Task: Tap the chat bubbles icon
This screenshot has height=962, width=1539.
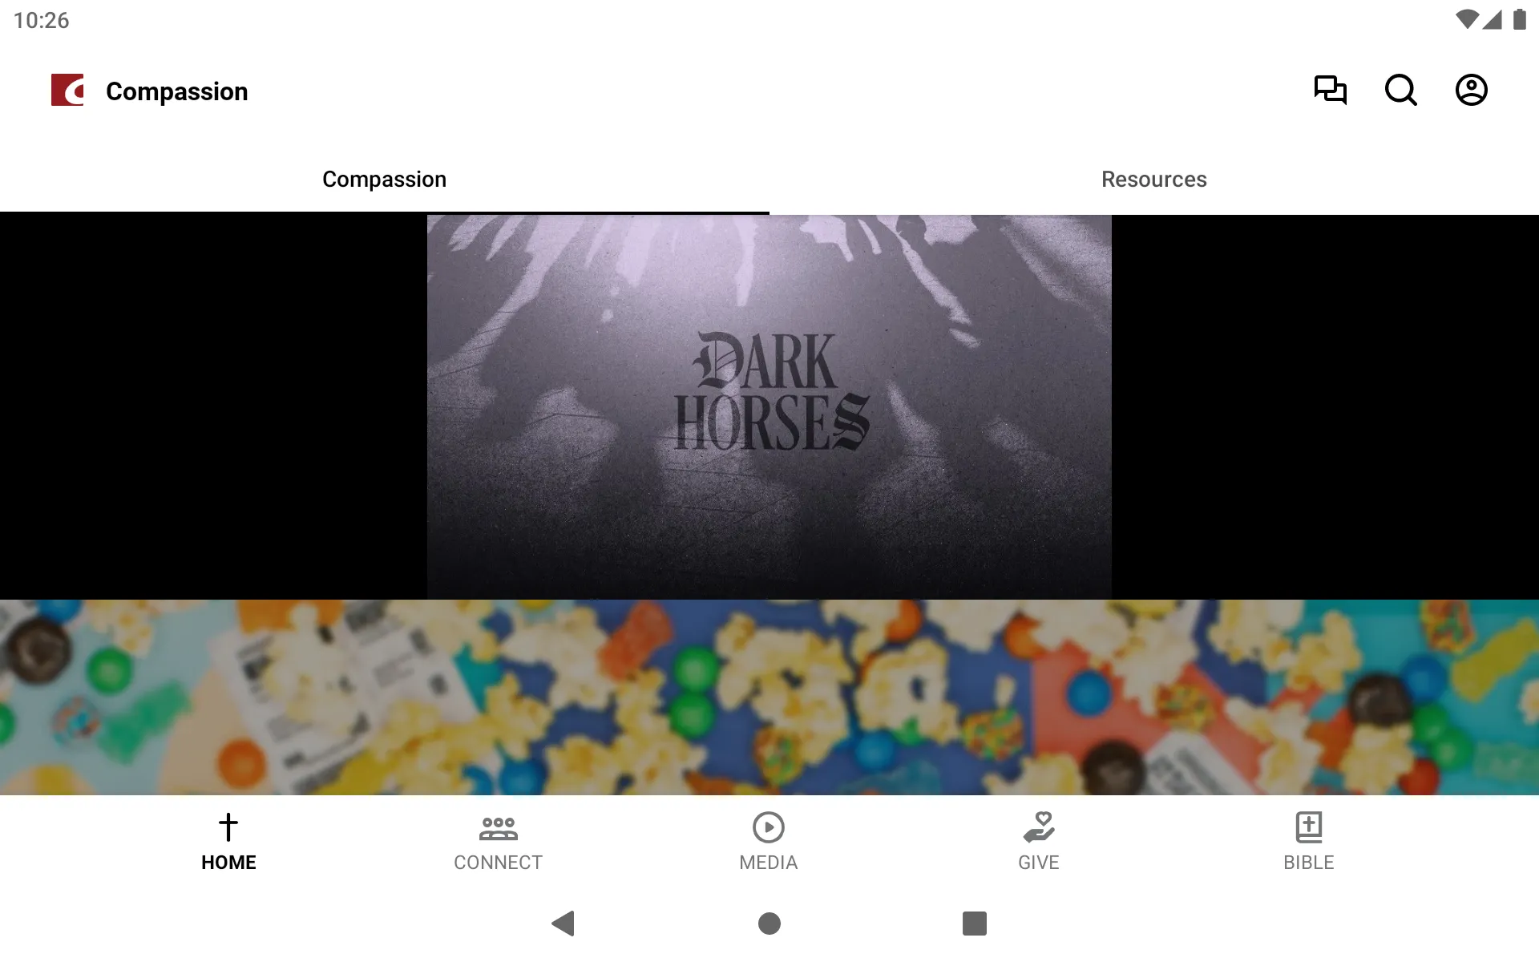Action: coord(1330,90)
